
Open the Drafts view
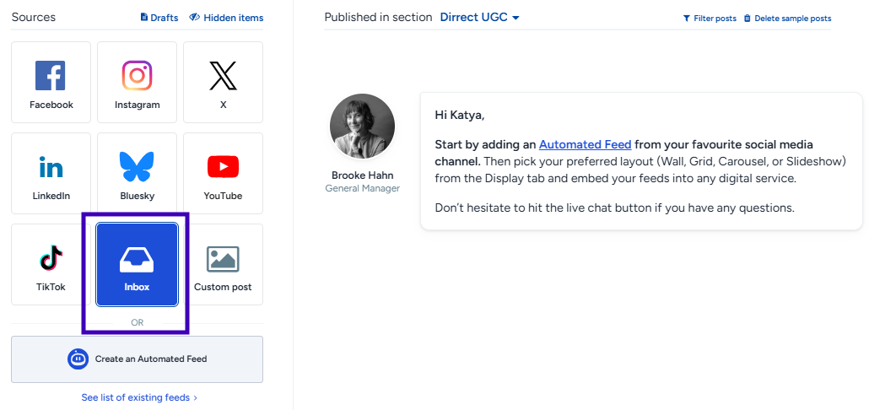tap(159, 18)
